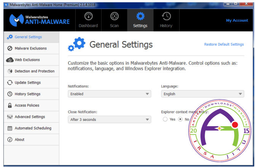Switch to the Dashboard tab

(88, 20)
